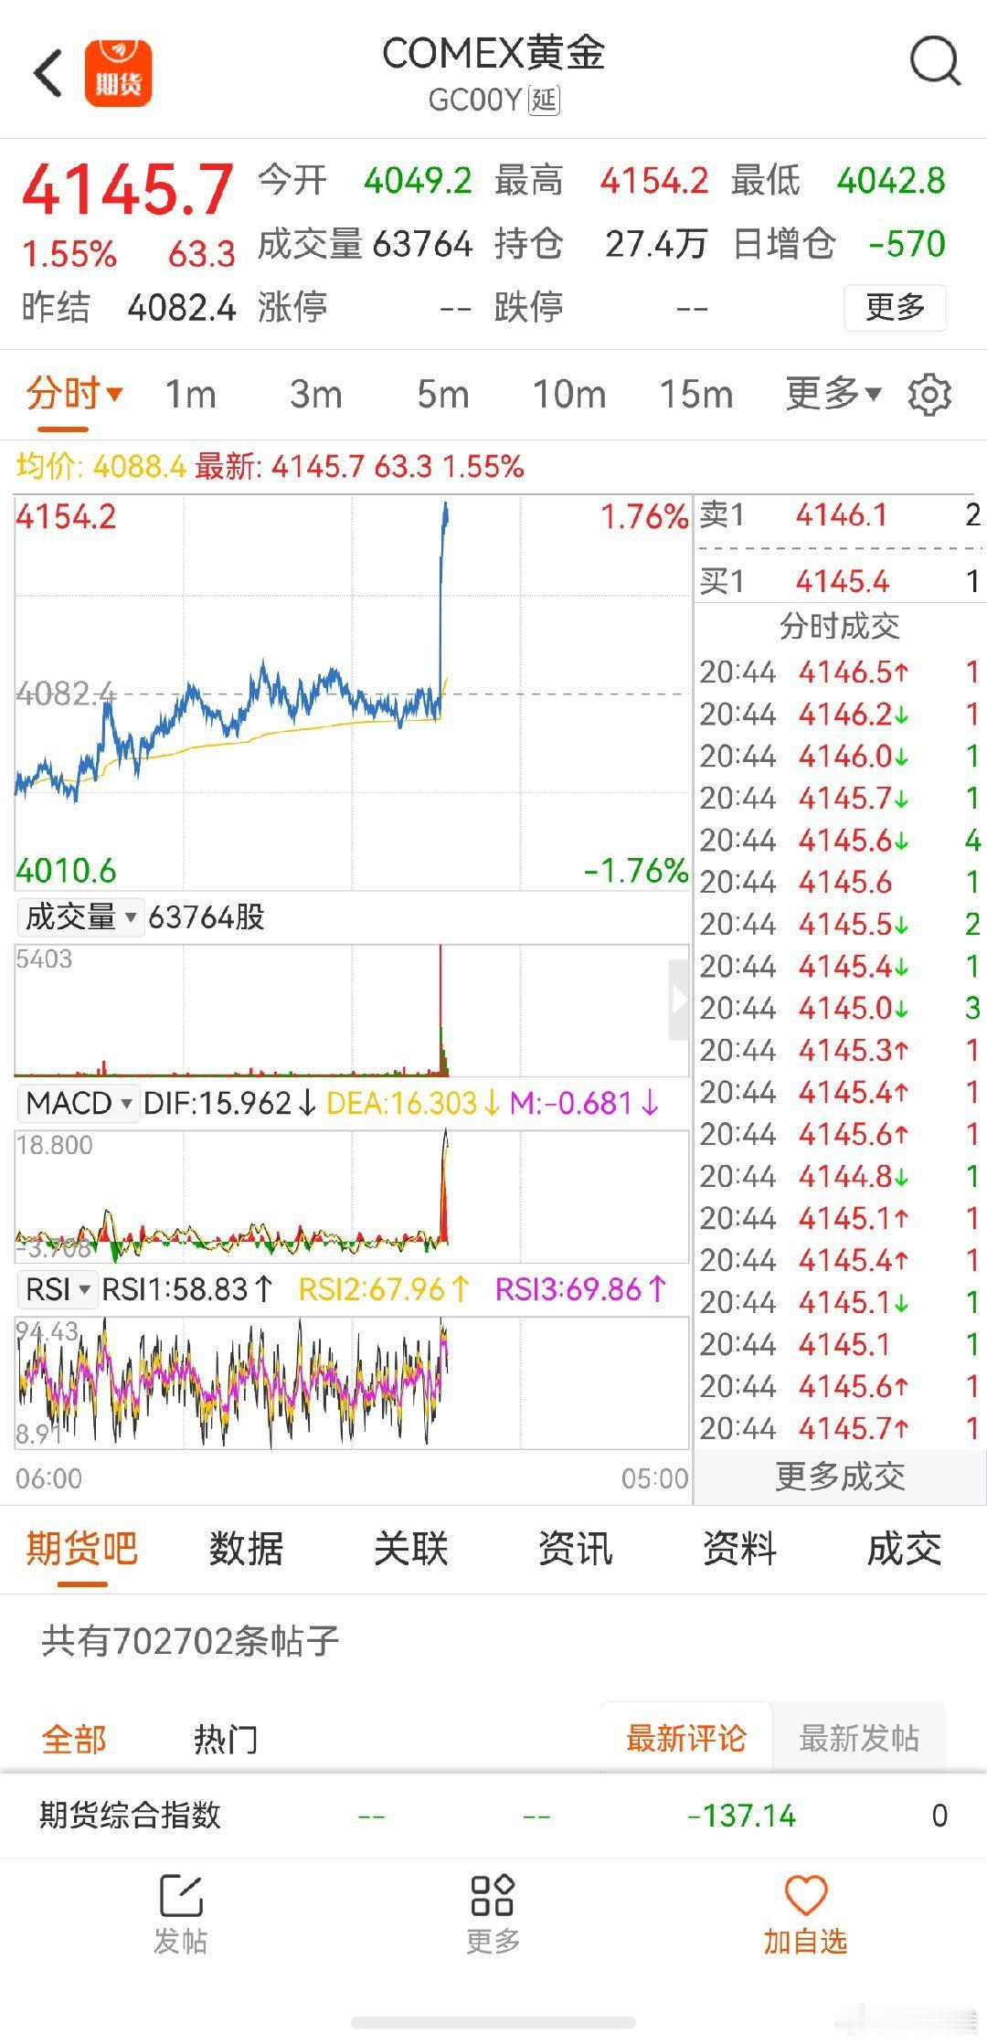Tap the 卖1 4146.1 ask row
This screenshot has height=2044, width=987.
pyautogui.click(x=841, y=515)
